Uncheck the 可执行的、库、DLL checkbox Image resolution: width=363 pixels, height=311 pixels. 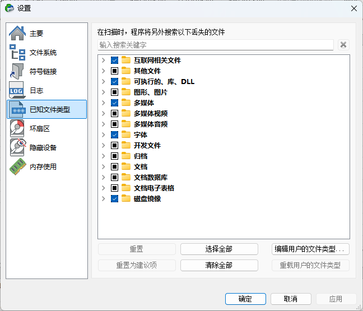(x=114, y=81)
